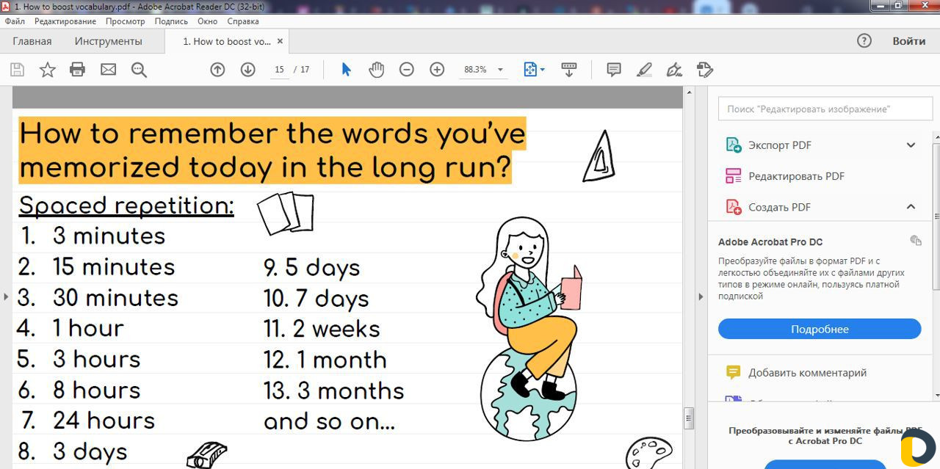The height and width of the screenshot is (469, 940).
Task: Click the Подробнее button
Action: pyautogui.click(x=819, y=329)
